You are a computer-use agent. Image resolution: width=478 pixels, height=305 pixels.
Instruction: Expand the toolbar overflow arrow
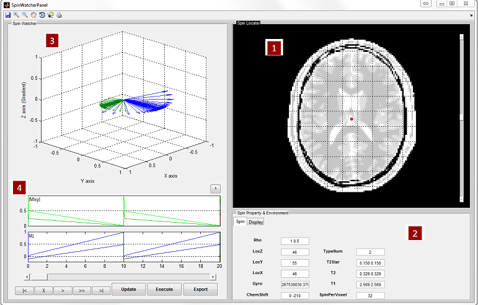pos(471,15)
